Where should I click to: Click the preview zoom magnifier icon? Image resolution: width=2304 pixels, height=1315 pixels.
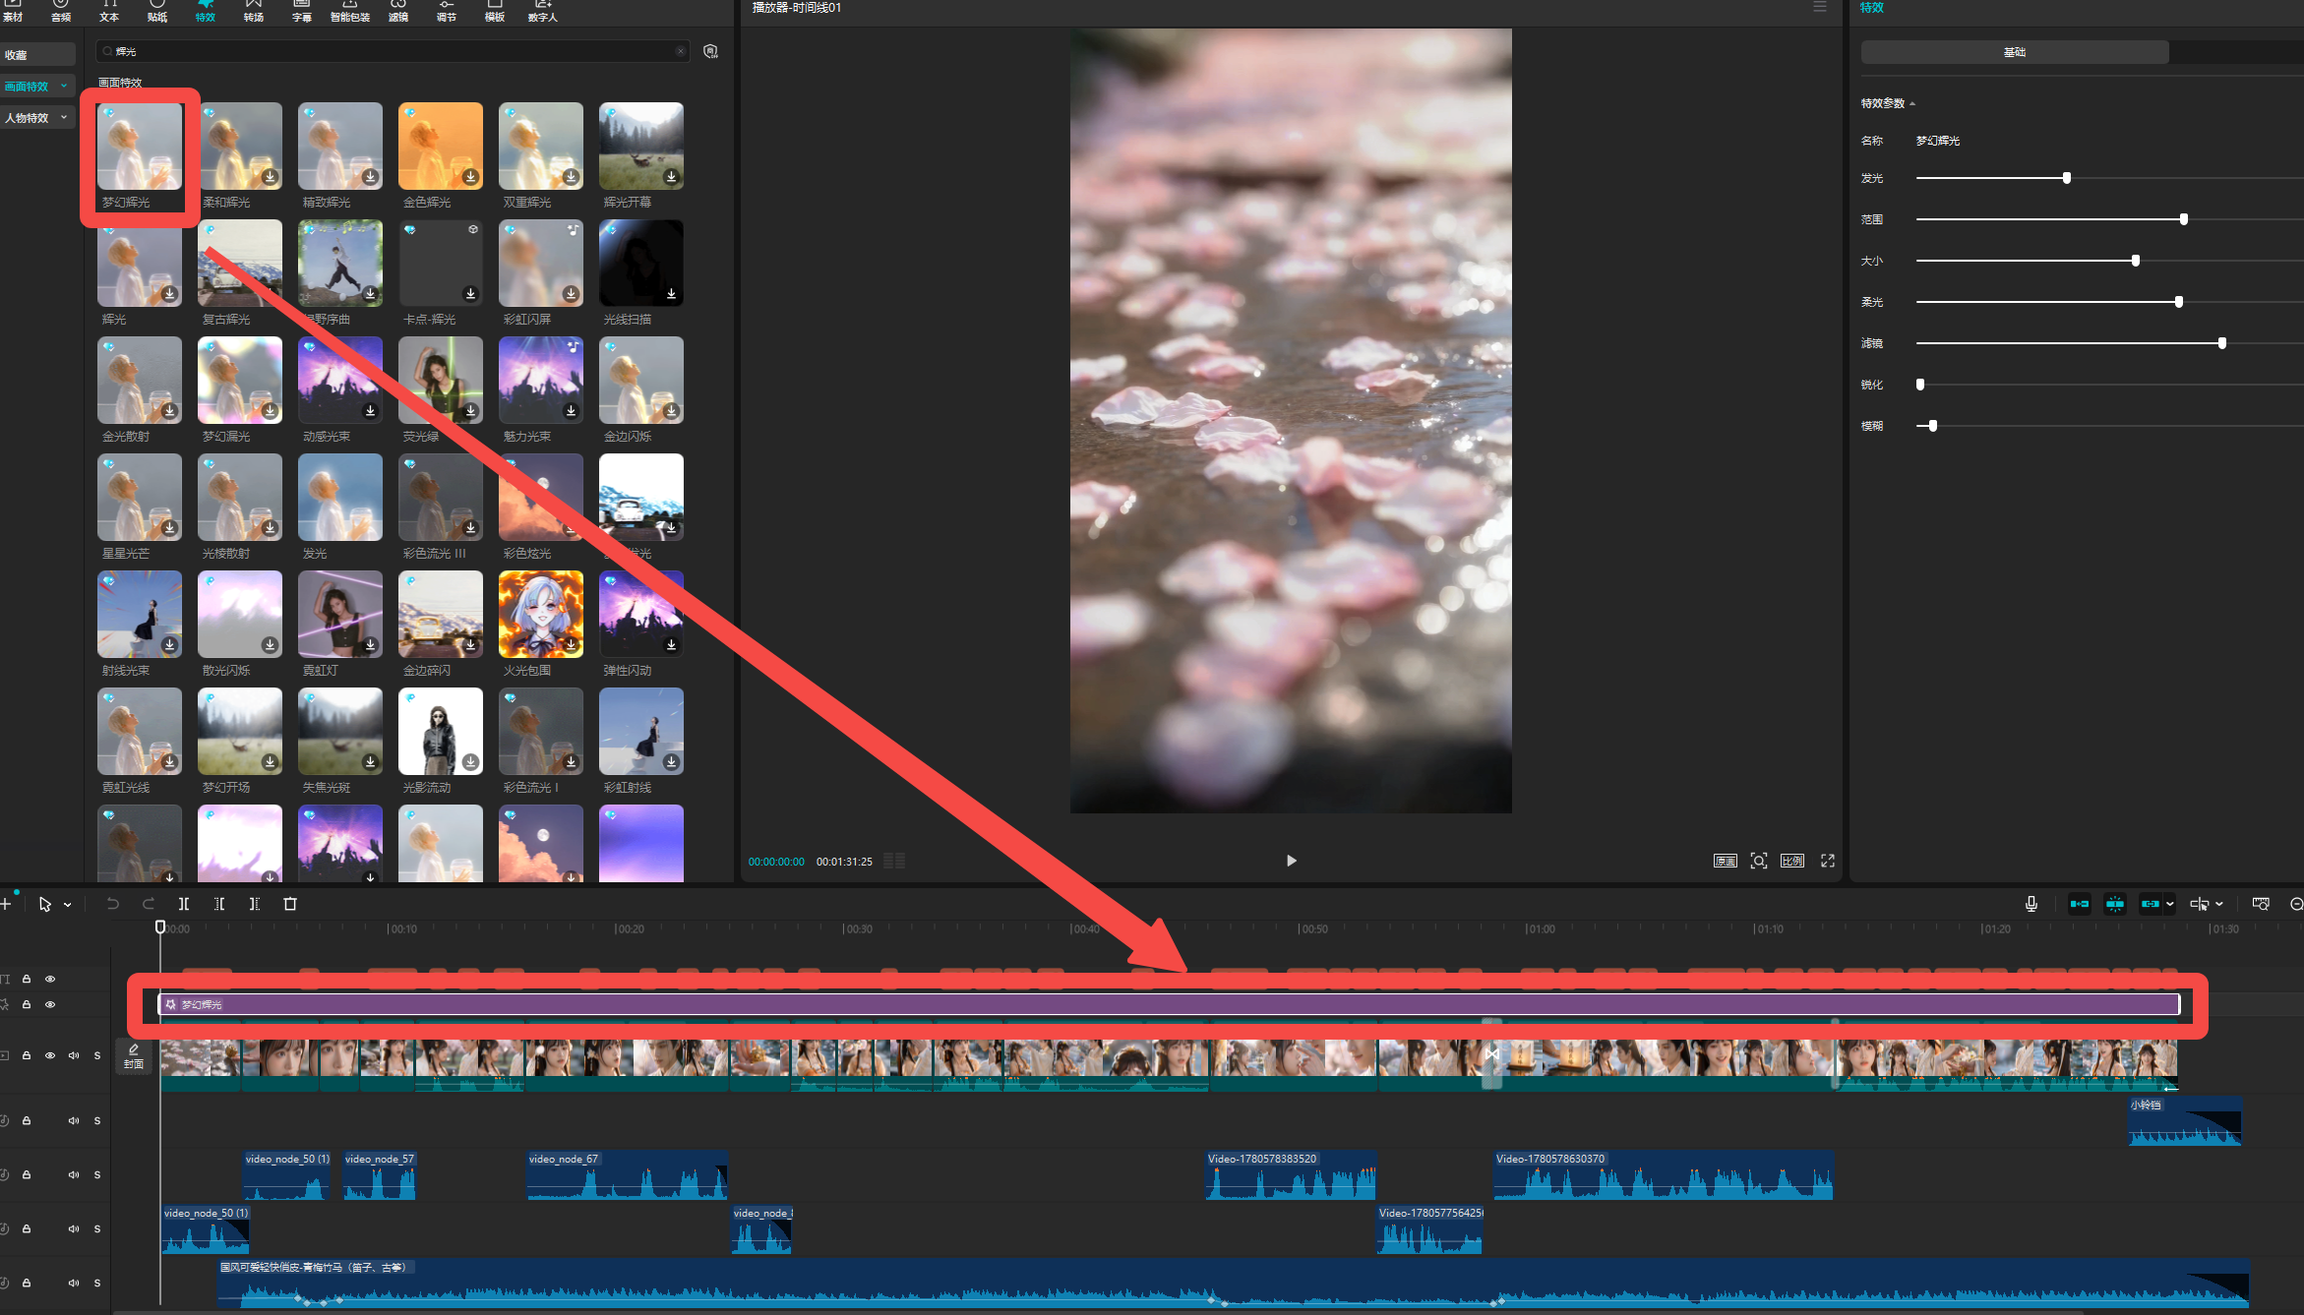point(1759,861)
